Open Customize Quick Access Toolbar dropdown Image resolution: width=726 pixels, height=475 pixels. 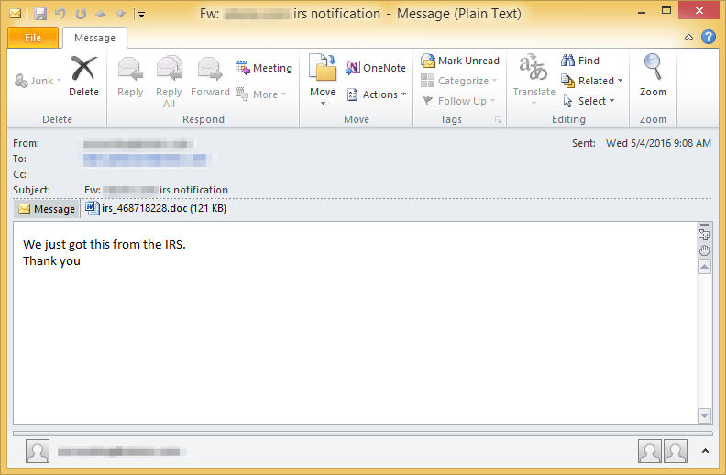tap(141, 15)
